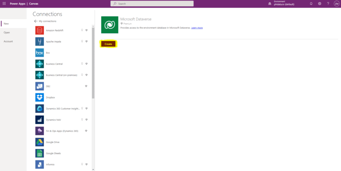Select the Dynamics 365 Customer Insights icon

(x=40, y=109)
